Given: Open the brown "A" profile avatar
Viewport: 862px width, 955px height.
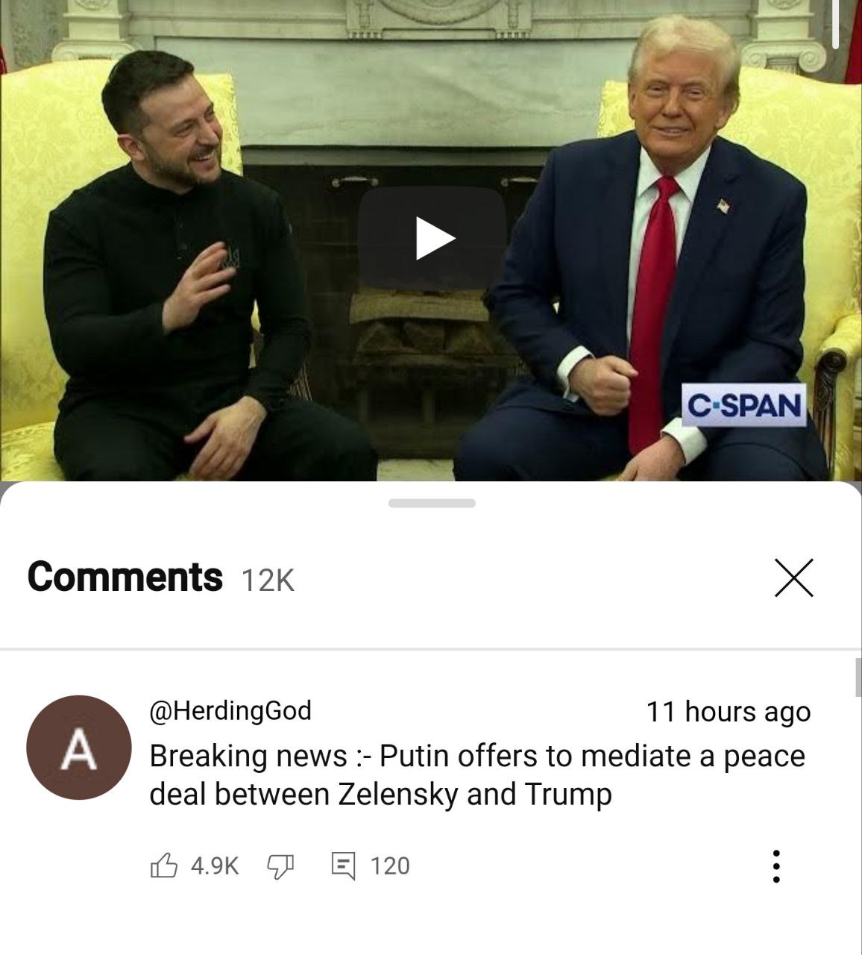Looking at the screenshot, I should 79,748.
